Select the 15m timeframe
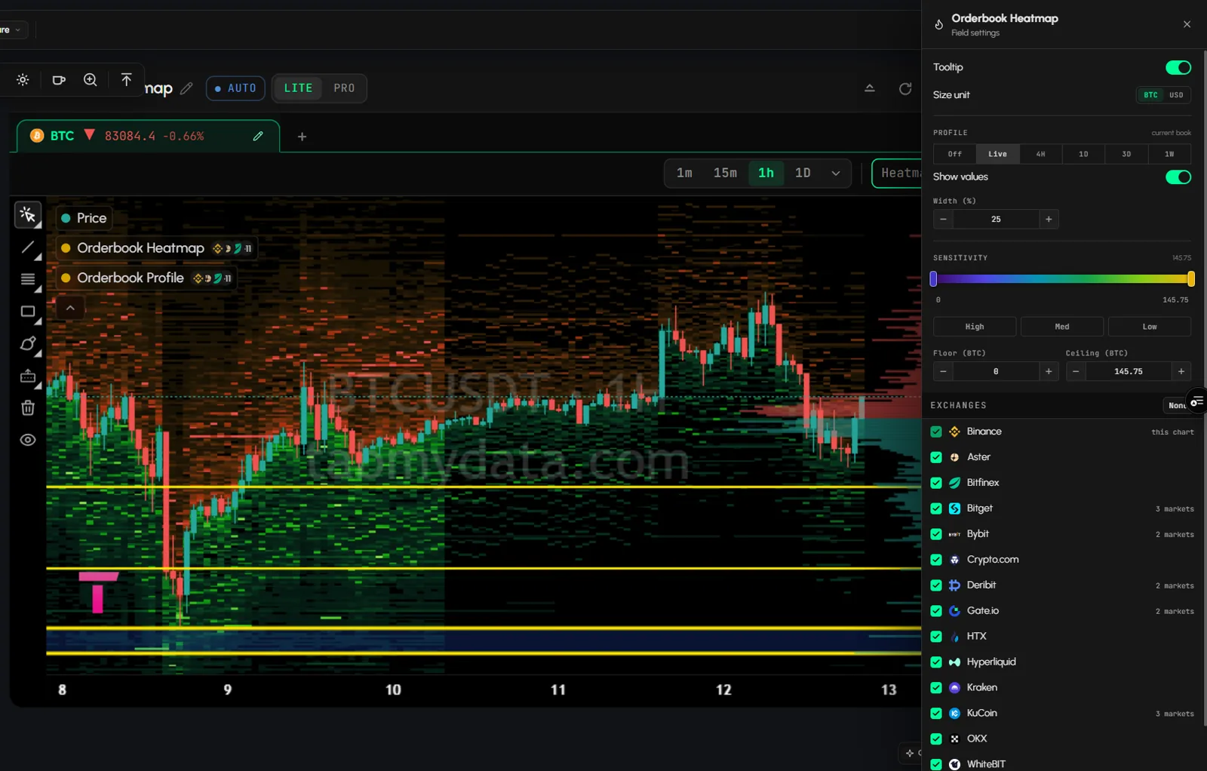Screen dimensions: 1207x771 point(725,174)
